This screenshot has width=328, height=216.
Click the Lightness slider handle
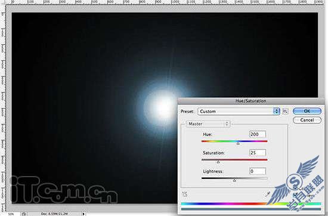coord(234,180)
